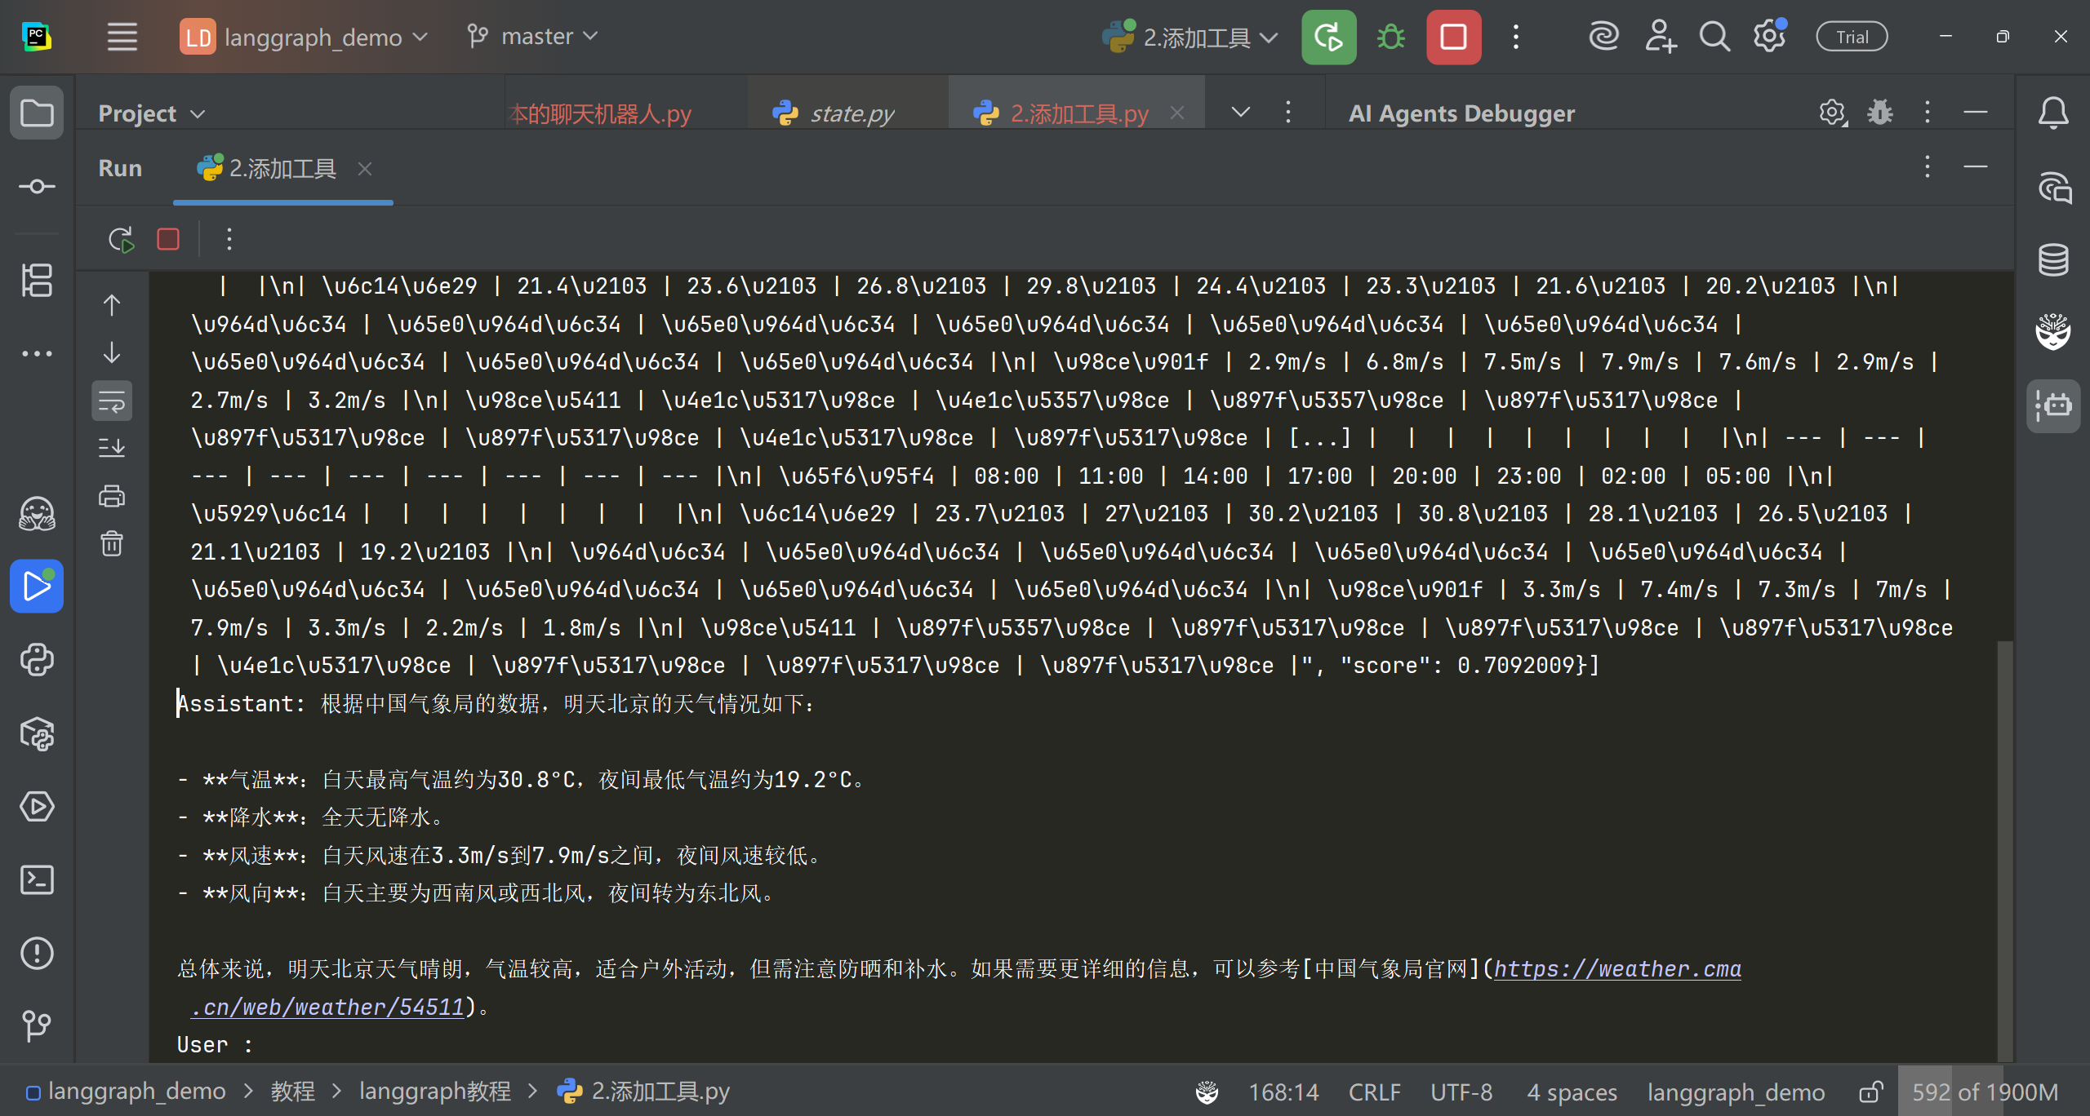Select 教程 in the breadcrumb bar
The height and width of the screenshot is (1116, 2090).
click(292, 1092)
